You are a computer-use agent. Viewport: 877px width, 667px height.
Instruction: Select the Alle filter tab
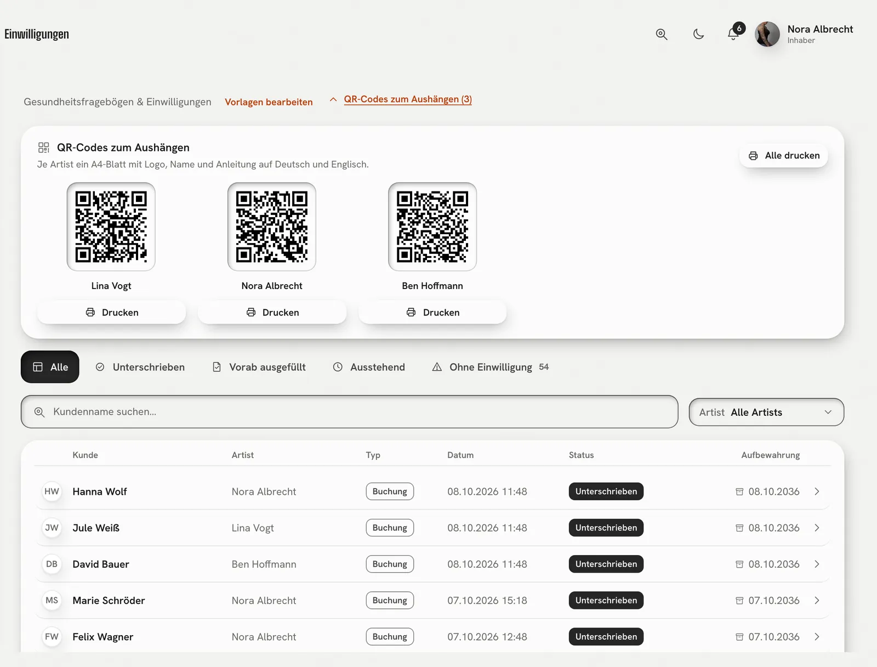(50, 367)
